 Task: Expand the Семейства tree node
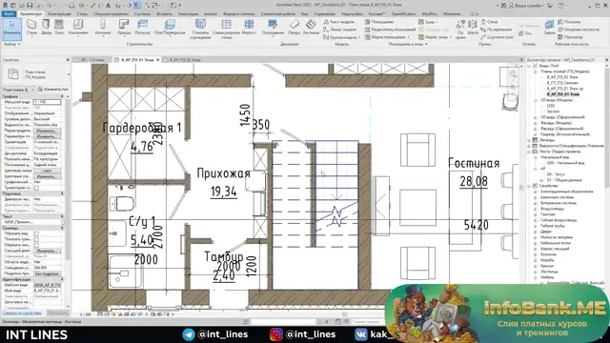(x=530, y=186)
